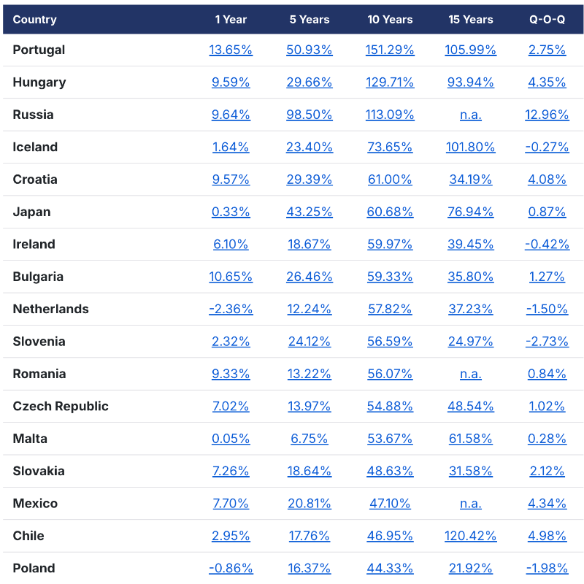Sort table by 10 Years column header
The image size is (584, 584).
(390, 20)
